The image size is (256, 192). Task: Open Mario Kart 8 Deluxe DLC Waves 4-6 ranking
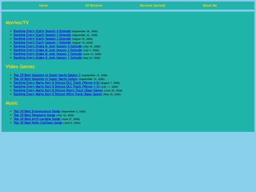coord(56,82)
